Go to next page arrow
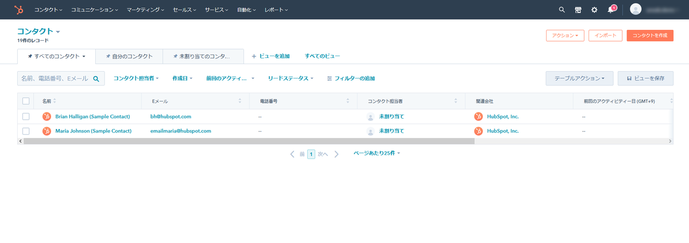This screenshot has height=243, width=689. pyautogui.click(x=336, y=154)
